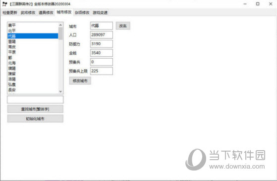
Task: Click the 金钱 field showing 3540
Action: click(x=102, y=53)
